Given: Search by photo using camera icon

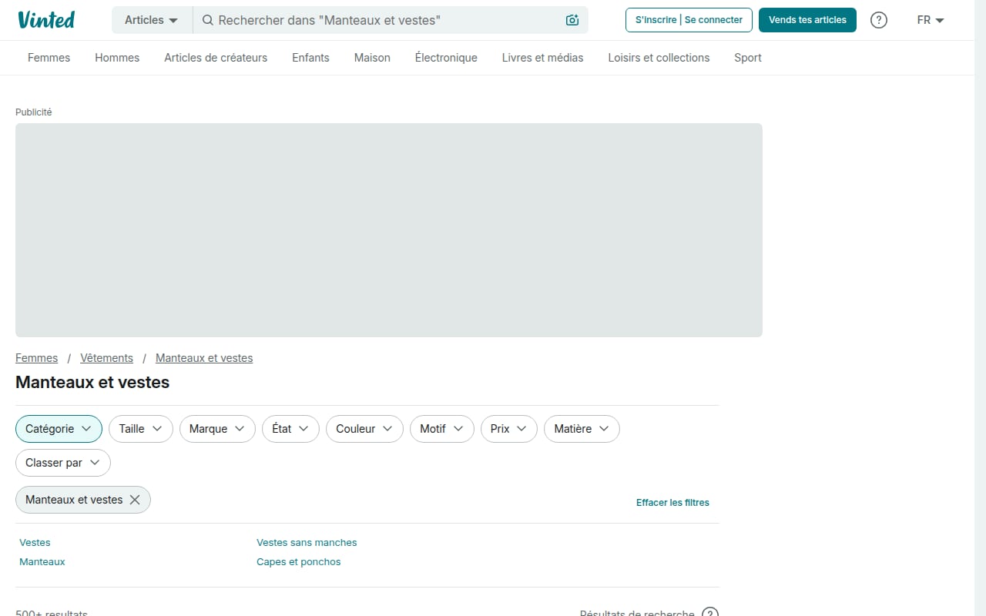Looking at the screenshot, I should [x=572, y=20].
